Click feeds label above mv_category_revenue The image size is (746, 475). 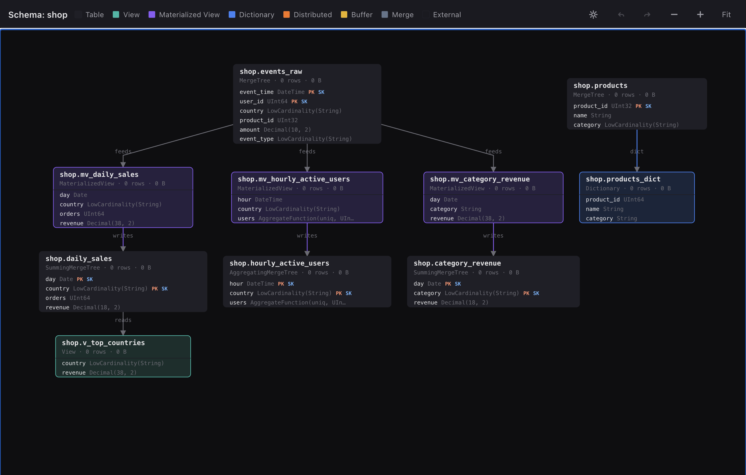click(x=493, y=151)
